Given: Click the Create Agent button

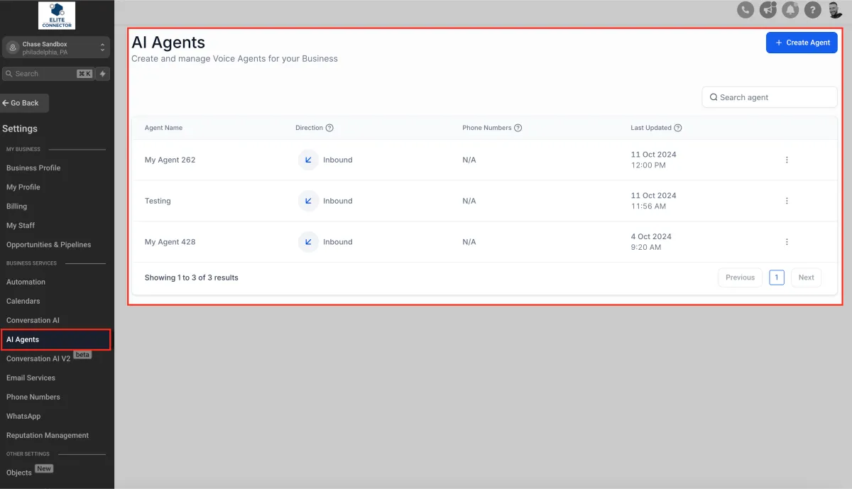Looking at the screenshot, I should (x=802, y=43).
